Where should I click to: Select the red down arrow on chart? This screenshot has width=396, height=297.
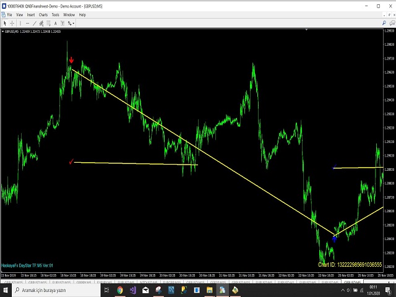coord(72,60)
